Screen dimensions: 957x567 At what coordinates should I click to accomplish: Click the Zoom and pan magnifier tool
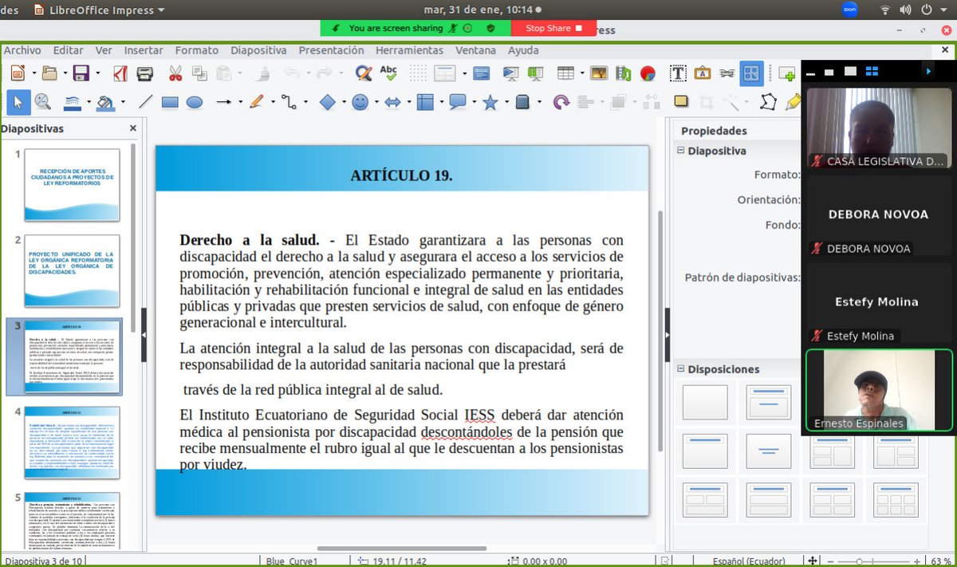pos(42,102)
